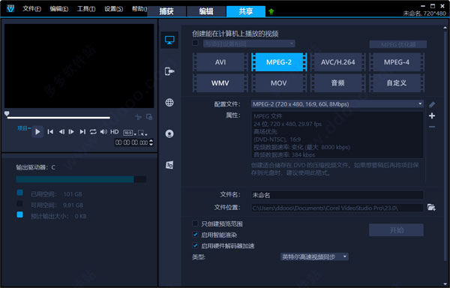
Task: Open the acceleration type dropdown
Action: point(314,256)
